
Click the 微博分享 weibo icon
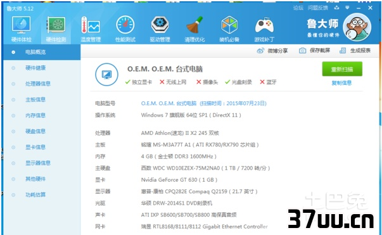pyautogui.click(x=260, y=51)
